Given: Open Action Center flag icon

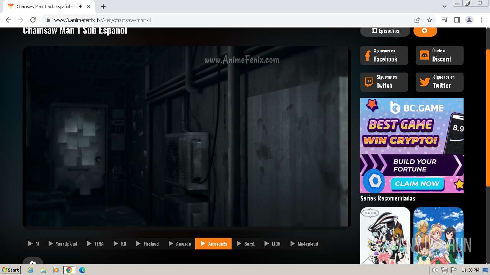Looking at the screenshot, I should point(454,270).
